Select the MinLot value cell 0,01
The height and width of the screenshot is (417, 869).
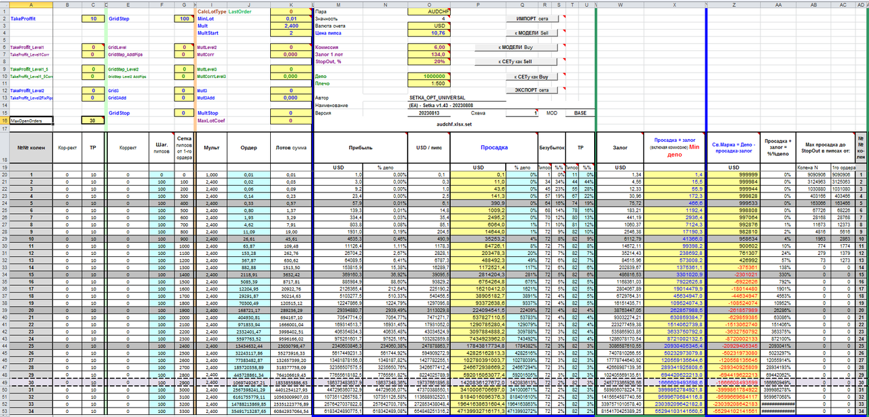point(290,19)
